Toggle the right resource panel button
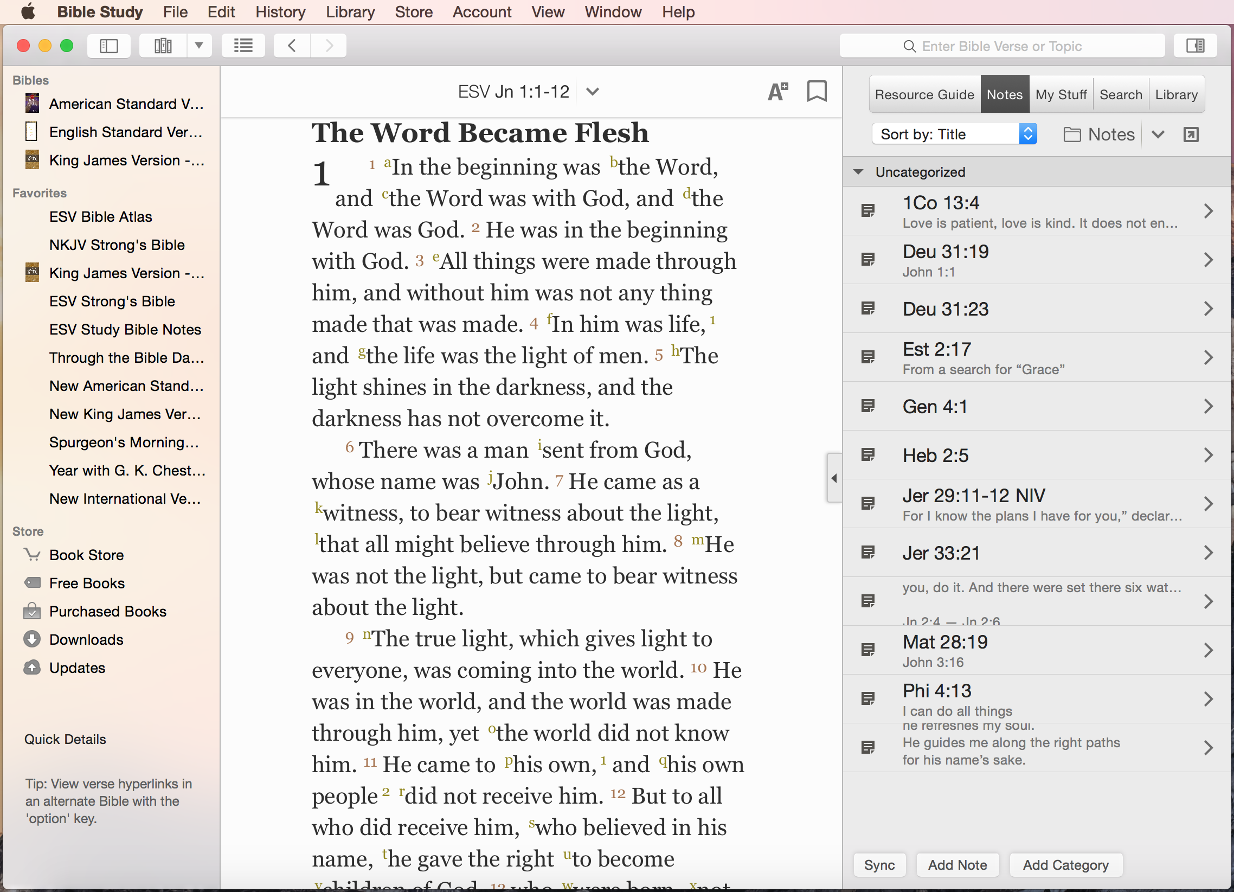1234x892 pixels. pyautogui.click(x=1195, y=46)
